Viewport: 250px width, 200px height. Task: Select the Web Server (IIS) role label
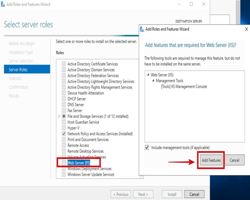coord(79,163)
